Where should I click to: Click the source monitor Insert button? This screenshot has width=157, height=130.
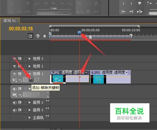click(80, 11)
